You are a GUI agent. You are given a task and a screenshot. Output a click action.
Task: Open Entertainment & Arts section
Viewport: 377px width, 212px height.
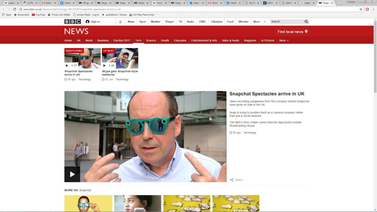pyautogui.click(x=204, y=40)
